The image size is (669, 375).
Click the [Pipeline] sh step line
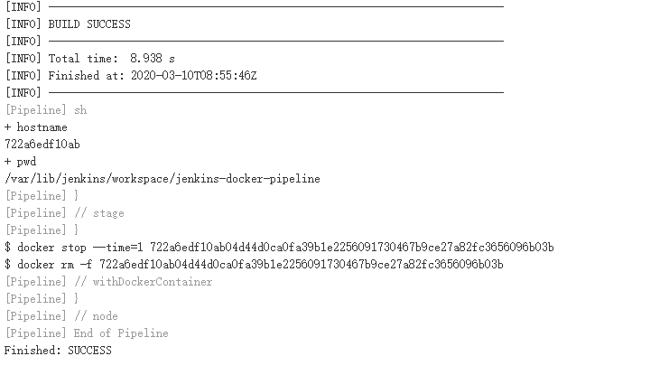46,109
